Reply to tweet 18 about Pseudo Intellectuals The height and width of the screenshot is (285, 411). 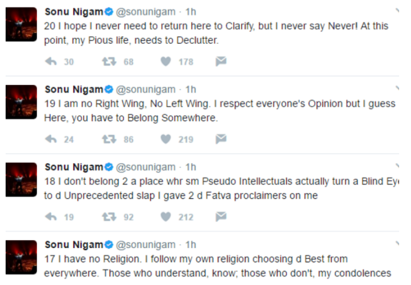tap(52, 217)
